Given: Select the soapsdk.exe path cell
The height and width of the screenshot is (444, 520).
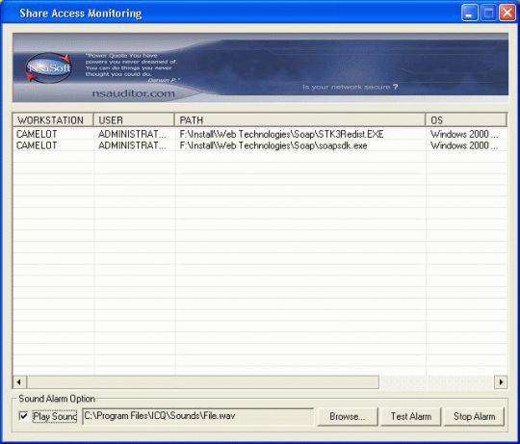Looking at the screenshot, I should 273,145.
